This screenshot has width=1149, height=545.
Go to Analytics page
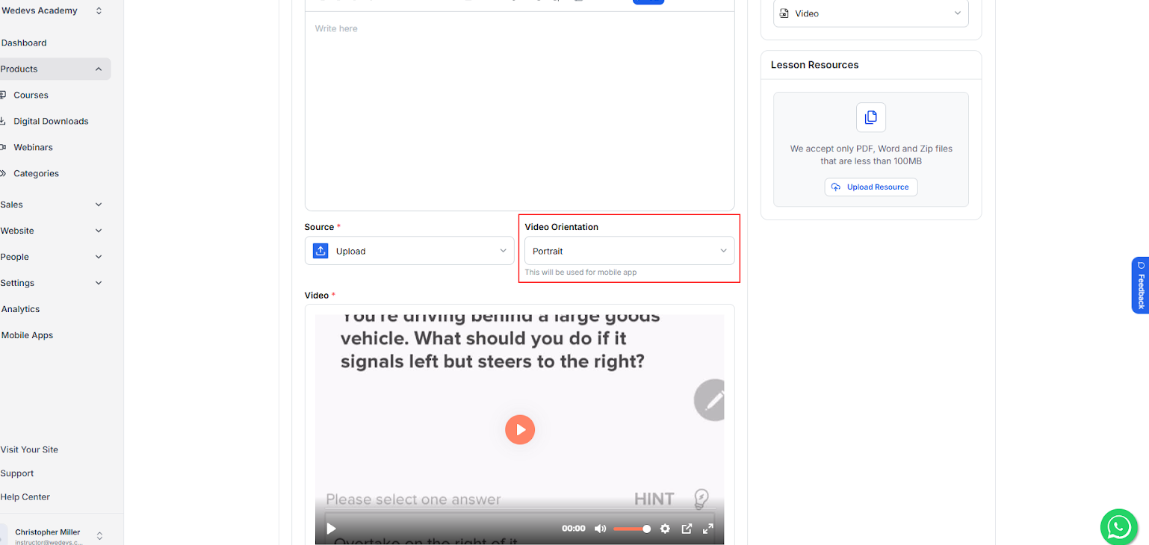tap(21, 309)
